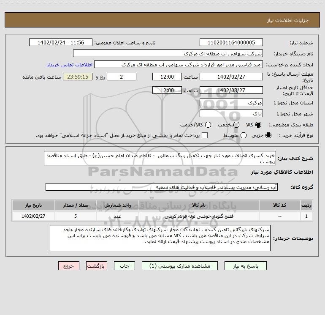
Task: Click the buyer organization name field
Action: click(168, 53)
